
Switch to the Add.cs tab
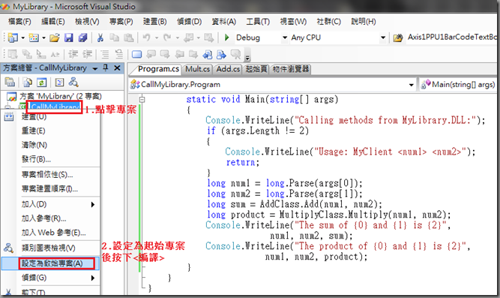pos(228,69)
